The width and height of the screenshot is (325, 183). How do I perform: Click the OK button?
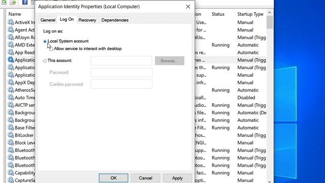point(113,178)
